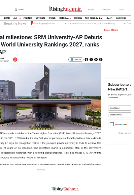
Task: Open the Health section
Action: (x=109, y=18)
